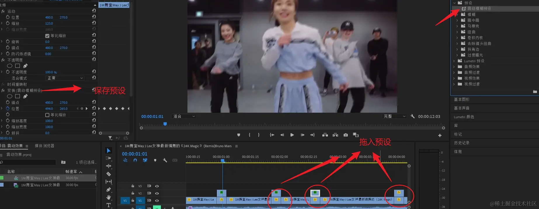The width and height of the screenshot is (539, 209).
Task: Go to Out point in monitor
Action: tap(312, 135)
